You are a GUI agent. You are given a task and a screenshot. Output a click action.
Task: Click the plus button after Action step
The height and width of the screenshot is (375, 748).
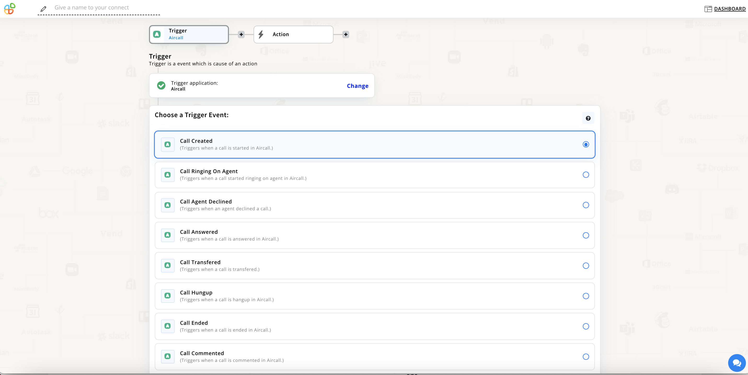pos(346,34)
